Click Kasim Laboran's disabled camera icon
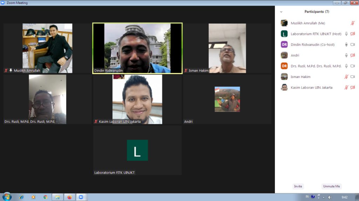This screenshot has height=201, width=359. coord(353,87)
